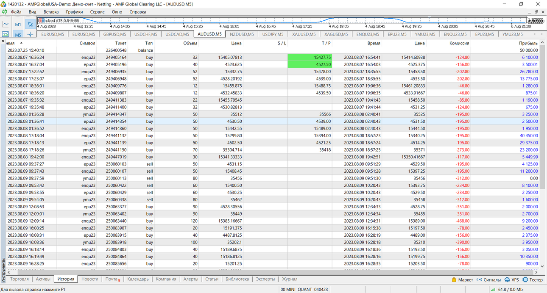The height and width of the screenshot is (293, 547).
Task: Open the Новости tab
Action: point(90,279)
